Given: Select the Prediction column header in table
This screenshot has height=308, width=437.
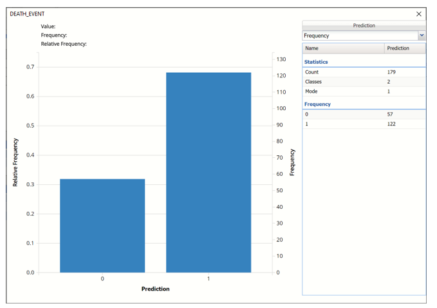Looking at the screenshot, I should tap(404, 48).
